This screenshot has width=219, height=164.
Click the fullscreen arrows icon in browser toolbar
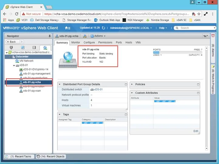(206, 14)
